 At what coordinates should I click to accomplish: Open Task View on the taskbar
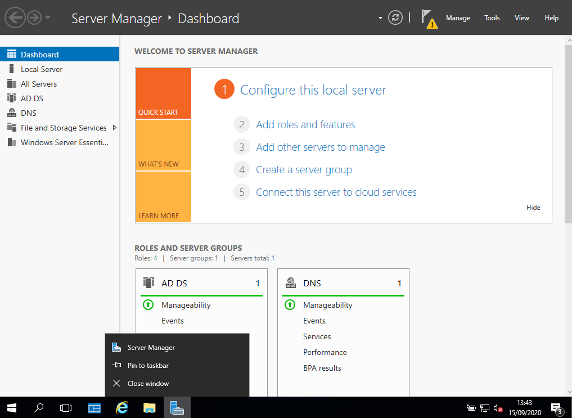[66, 407]
